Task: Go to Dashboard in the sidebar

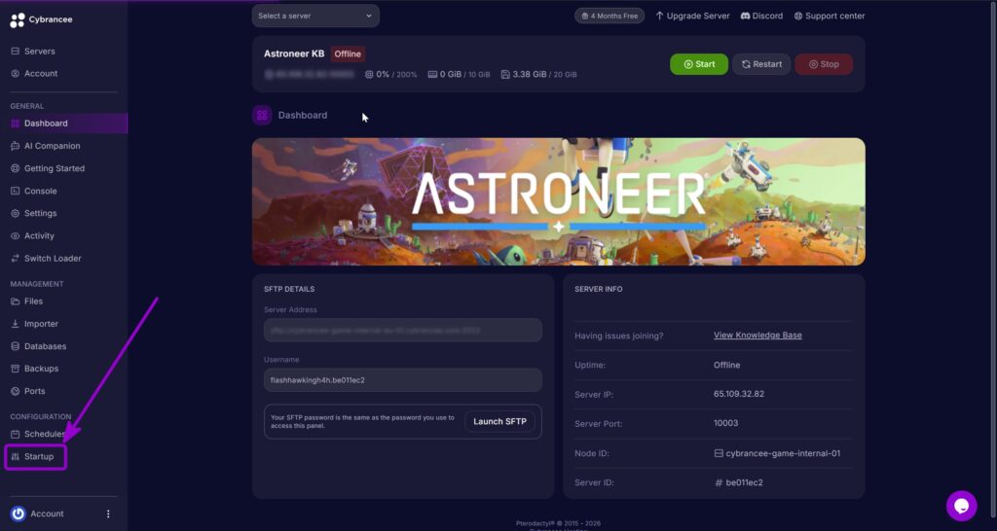Action: click(x=63, y=124)
